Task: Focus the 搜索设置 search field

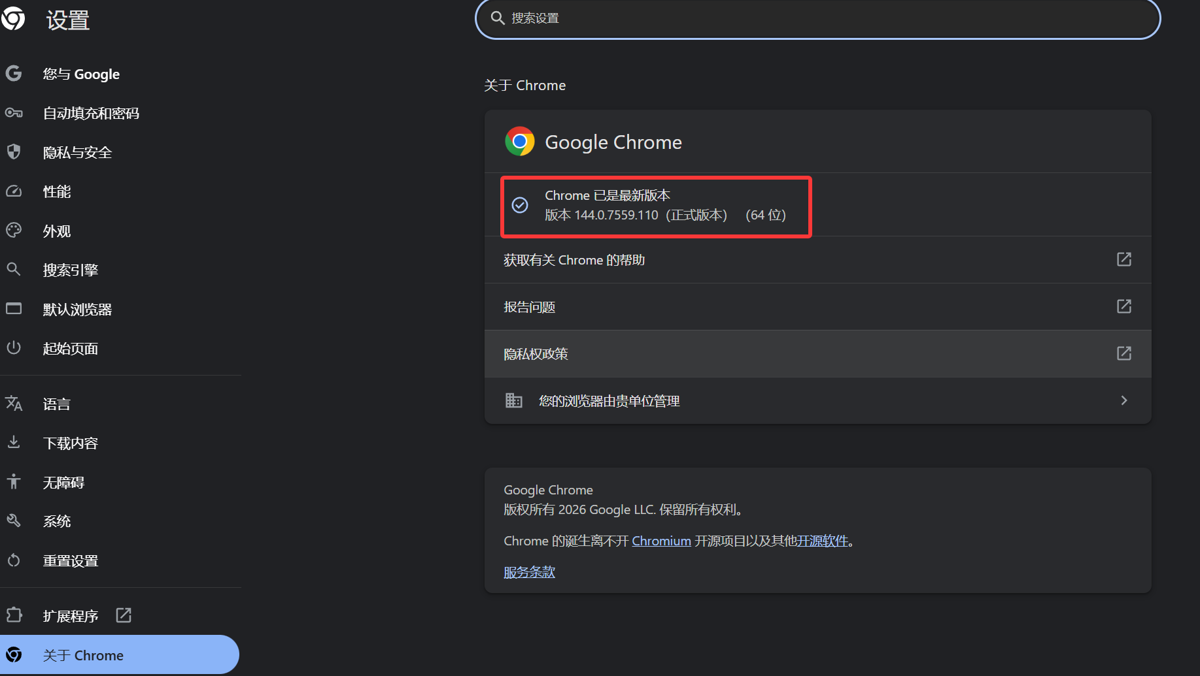Action: pos(817,18)
